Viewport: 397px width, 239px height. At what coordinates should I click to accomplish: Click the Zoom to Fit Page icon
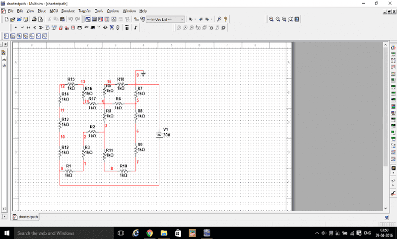click(x=291, y=19)
